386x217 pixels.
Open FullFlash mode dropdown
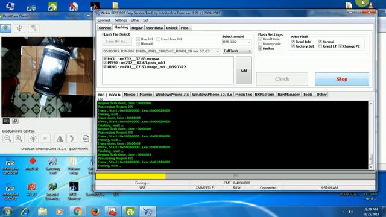pyautogui.click(x=237, y=51)
